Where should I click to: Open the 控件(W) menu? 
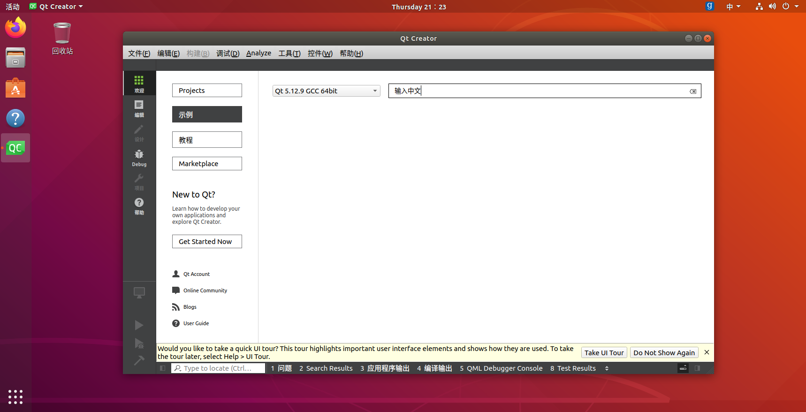320,53
